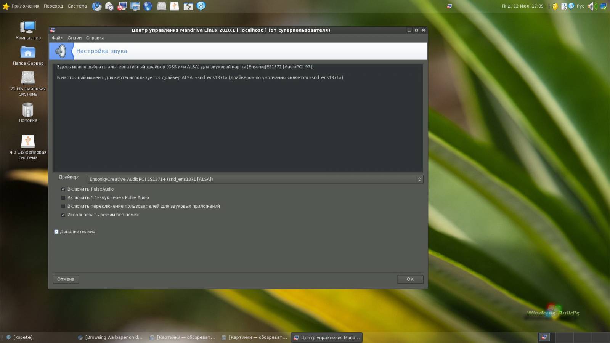Open the volume speaker tray icon
Viewport: 610px width, 343px height.
(592, 6)
